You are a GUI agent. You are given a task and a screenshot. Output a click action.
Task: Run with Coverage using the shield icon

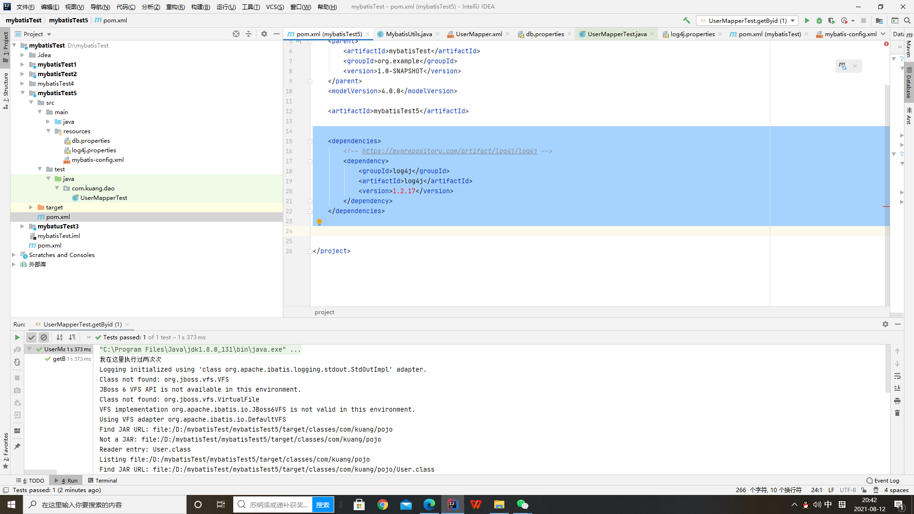coord(831,20)
